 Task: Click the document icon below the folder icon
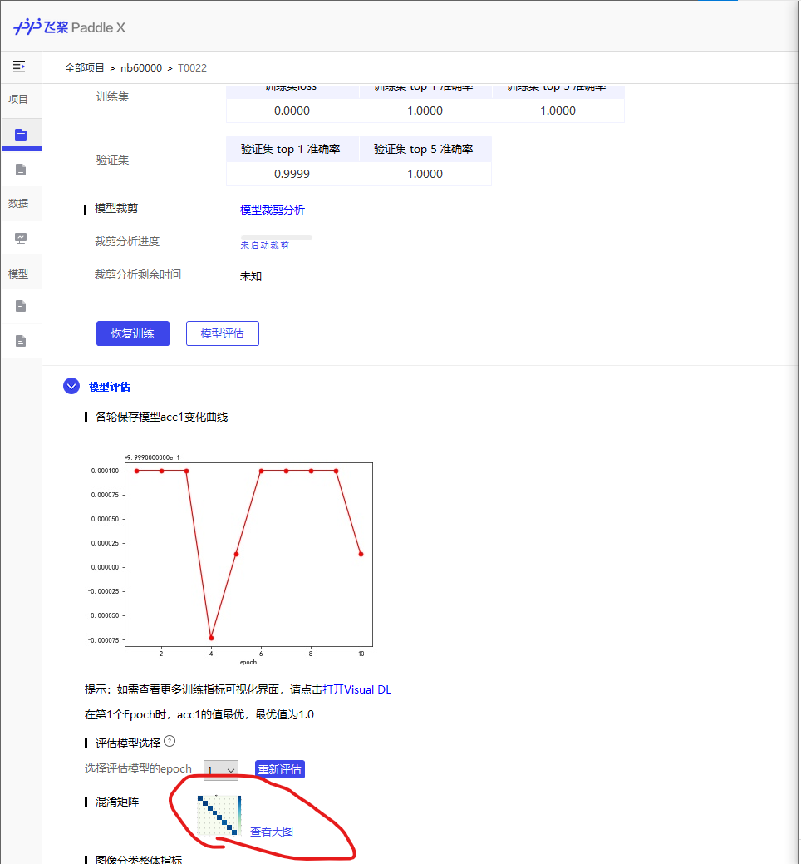[21, 170]
